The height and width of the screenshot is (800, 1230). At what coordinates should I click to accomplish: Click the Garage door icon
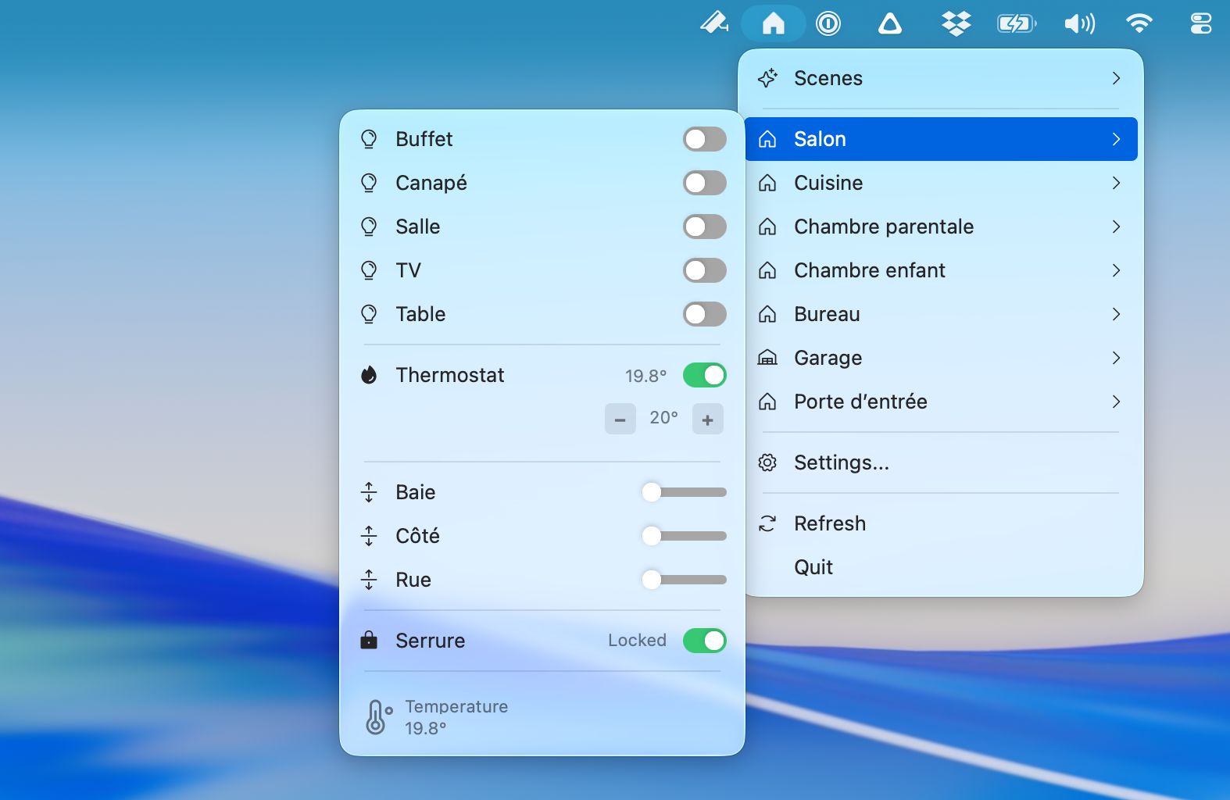[767, 358]
